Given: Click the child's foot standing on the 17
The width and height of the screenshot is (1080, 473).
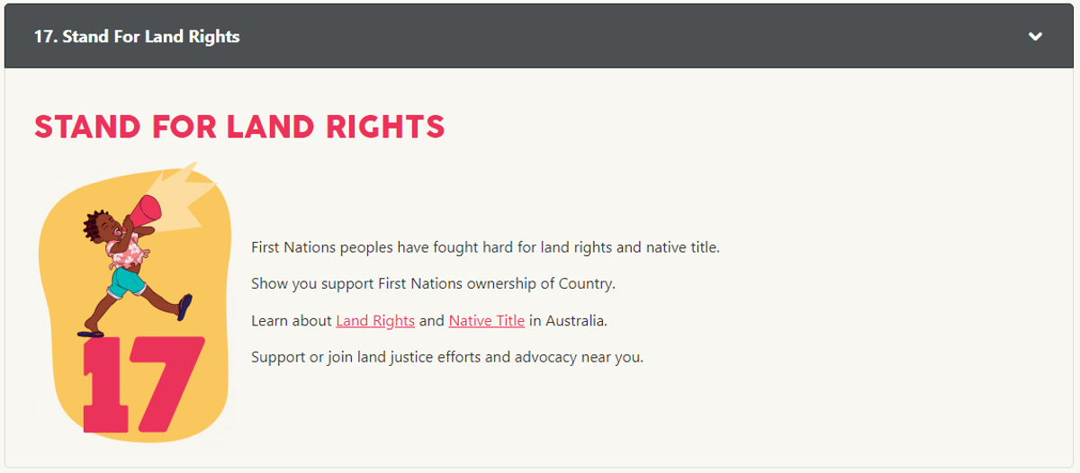Looking at the screenshot, I should (x=90, y=333).
